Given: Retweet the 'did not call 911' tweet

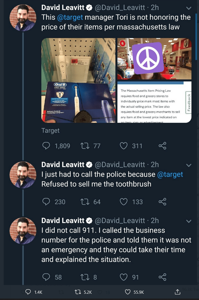Looking at the screenshot, I should coord(84,277).
